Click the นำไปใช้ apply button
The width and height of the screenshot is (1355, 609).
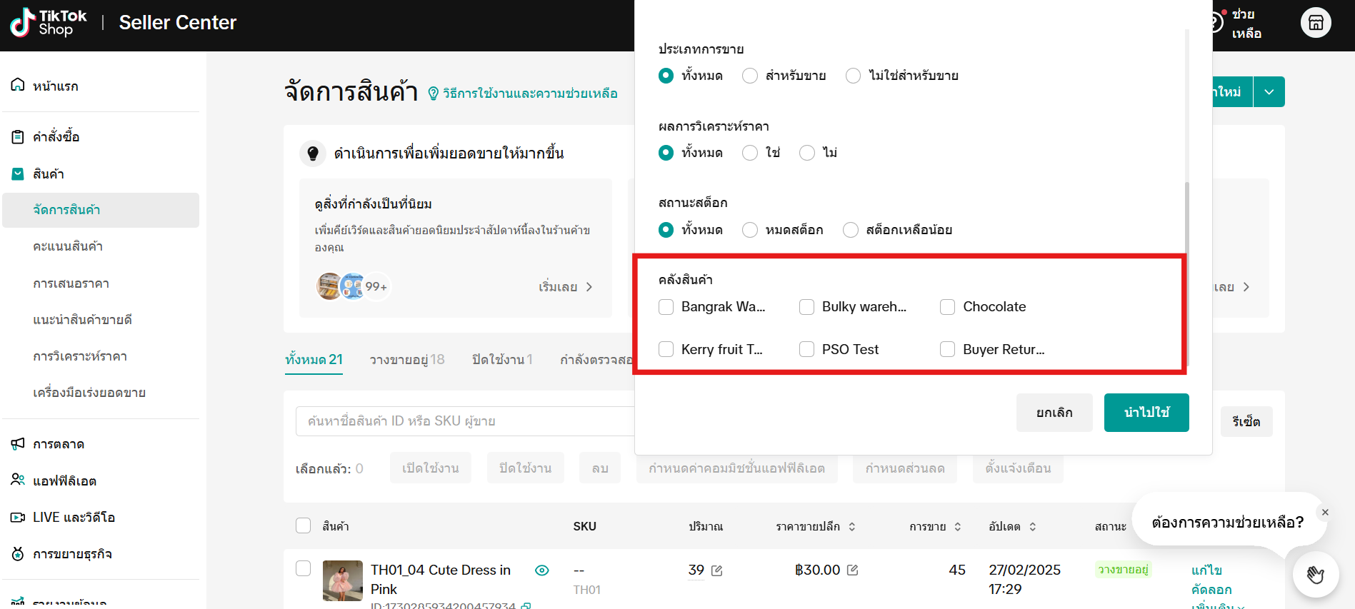[1146, 413]
